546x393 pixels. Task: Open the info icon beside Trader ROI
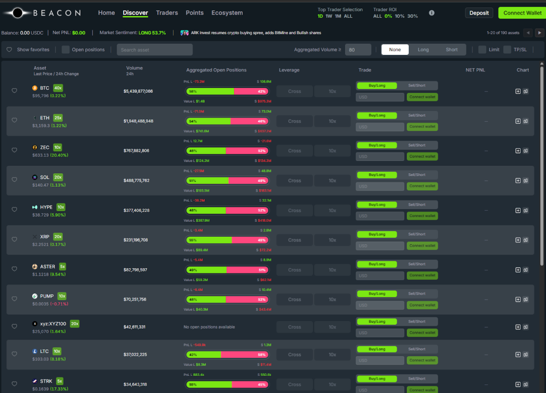click(431, 13)
